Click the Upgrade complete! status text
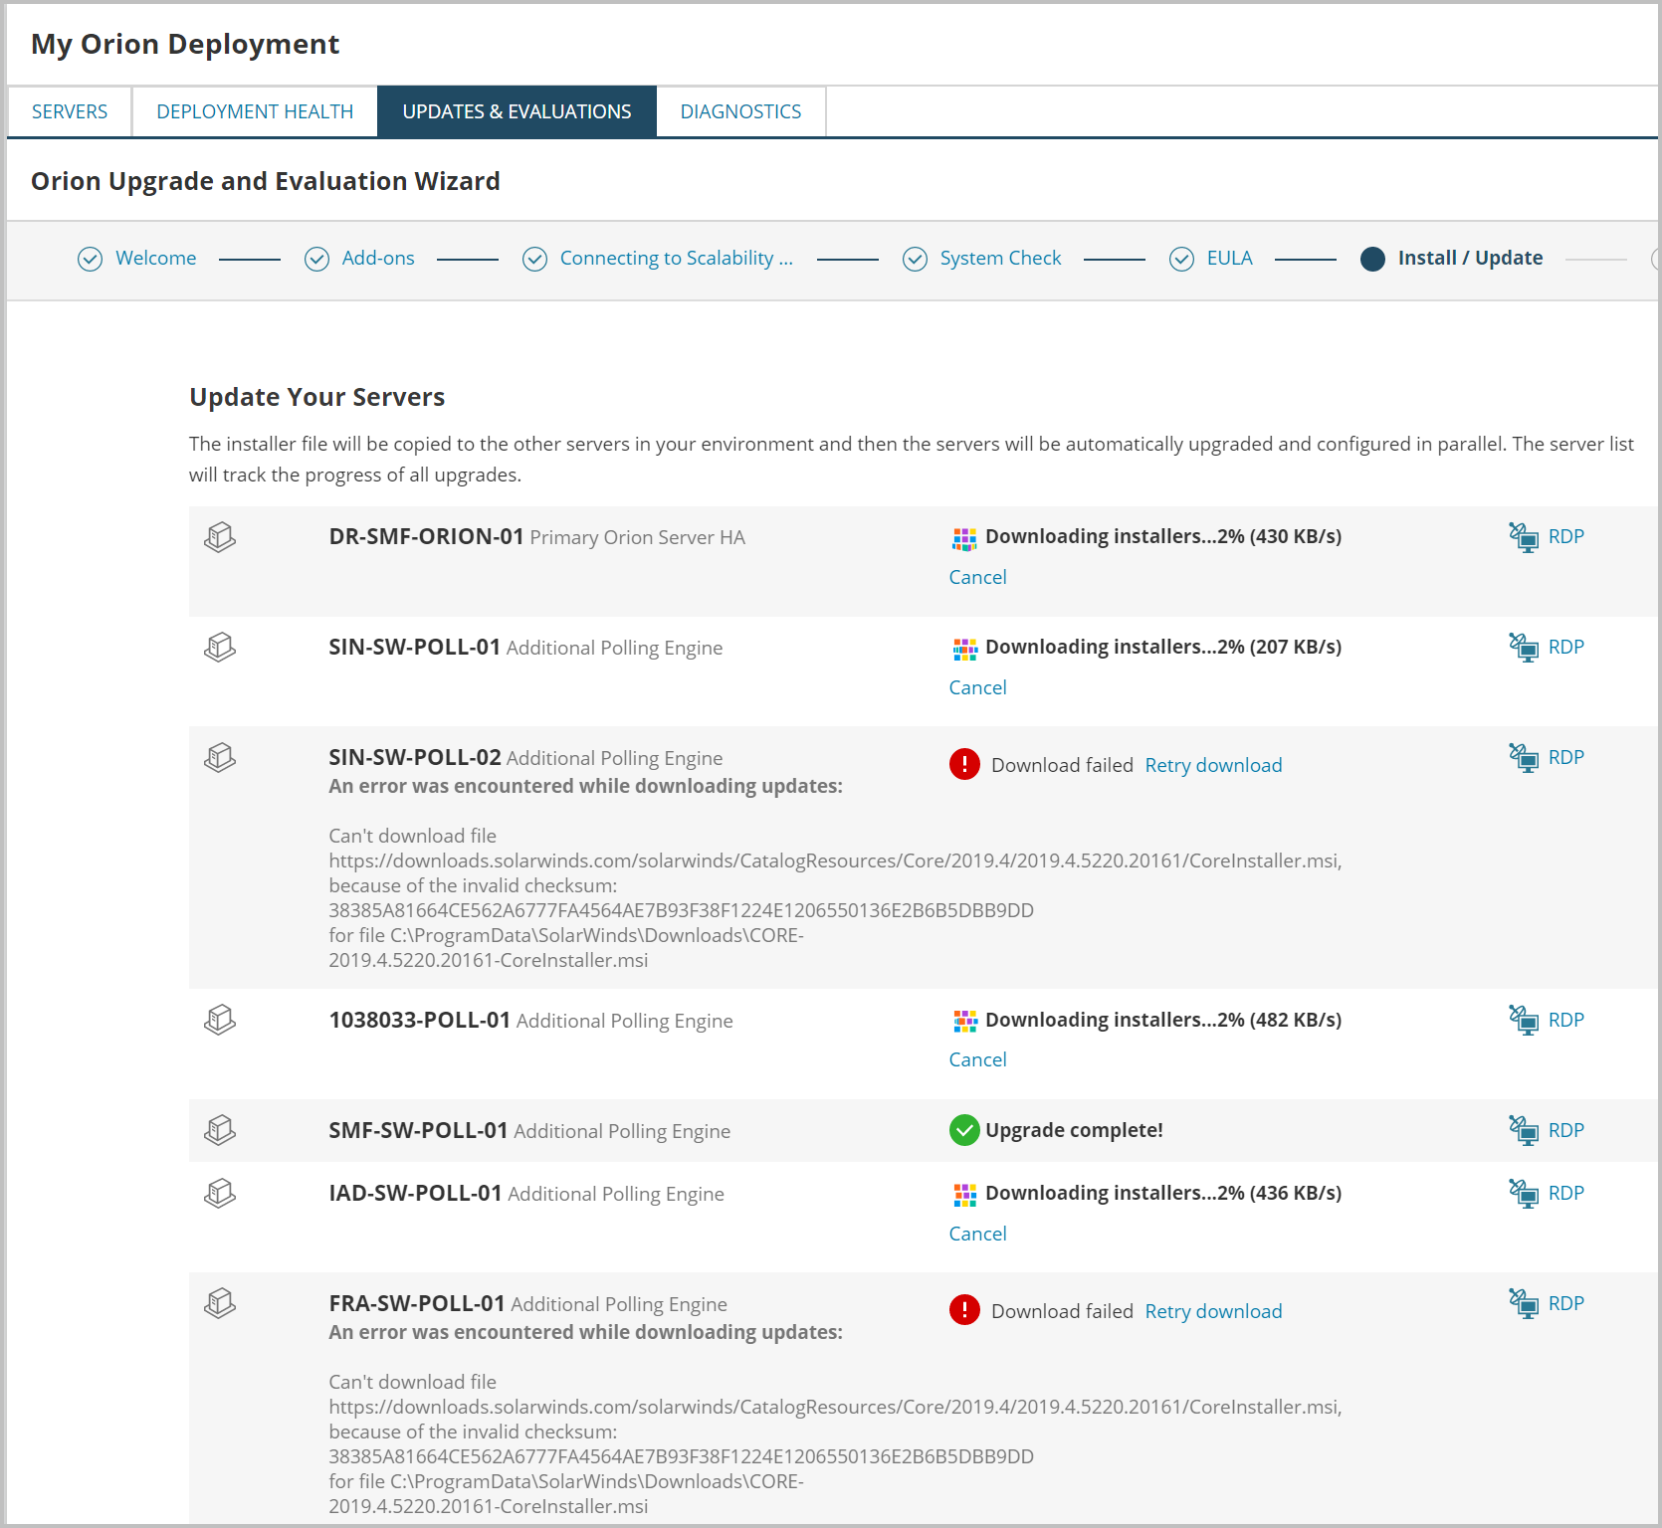 click(x=1074, y=1130)
